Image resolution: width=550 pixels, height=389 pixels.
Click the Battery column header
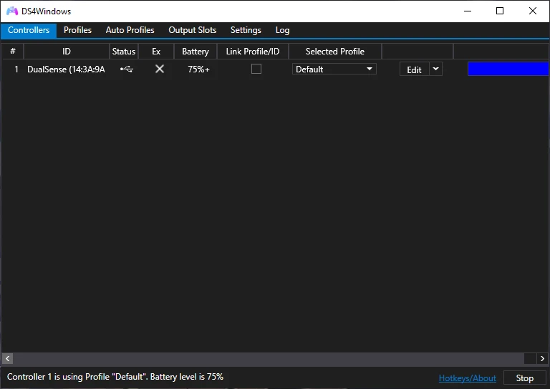[x=195, y=52]
